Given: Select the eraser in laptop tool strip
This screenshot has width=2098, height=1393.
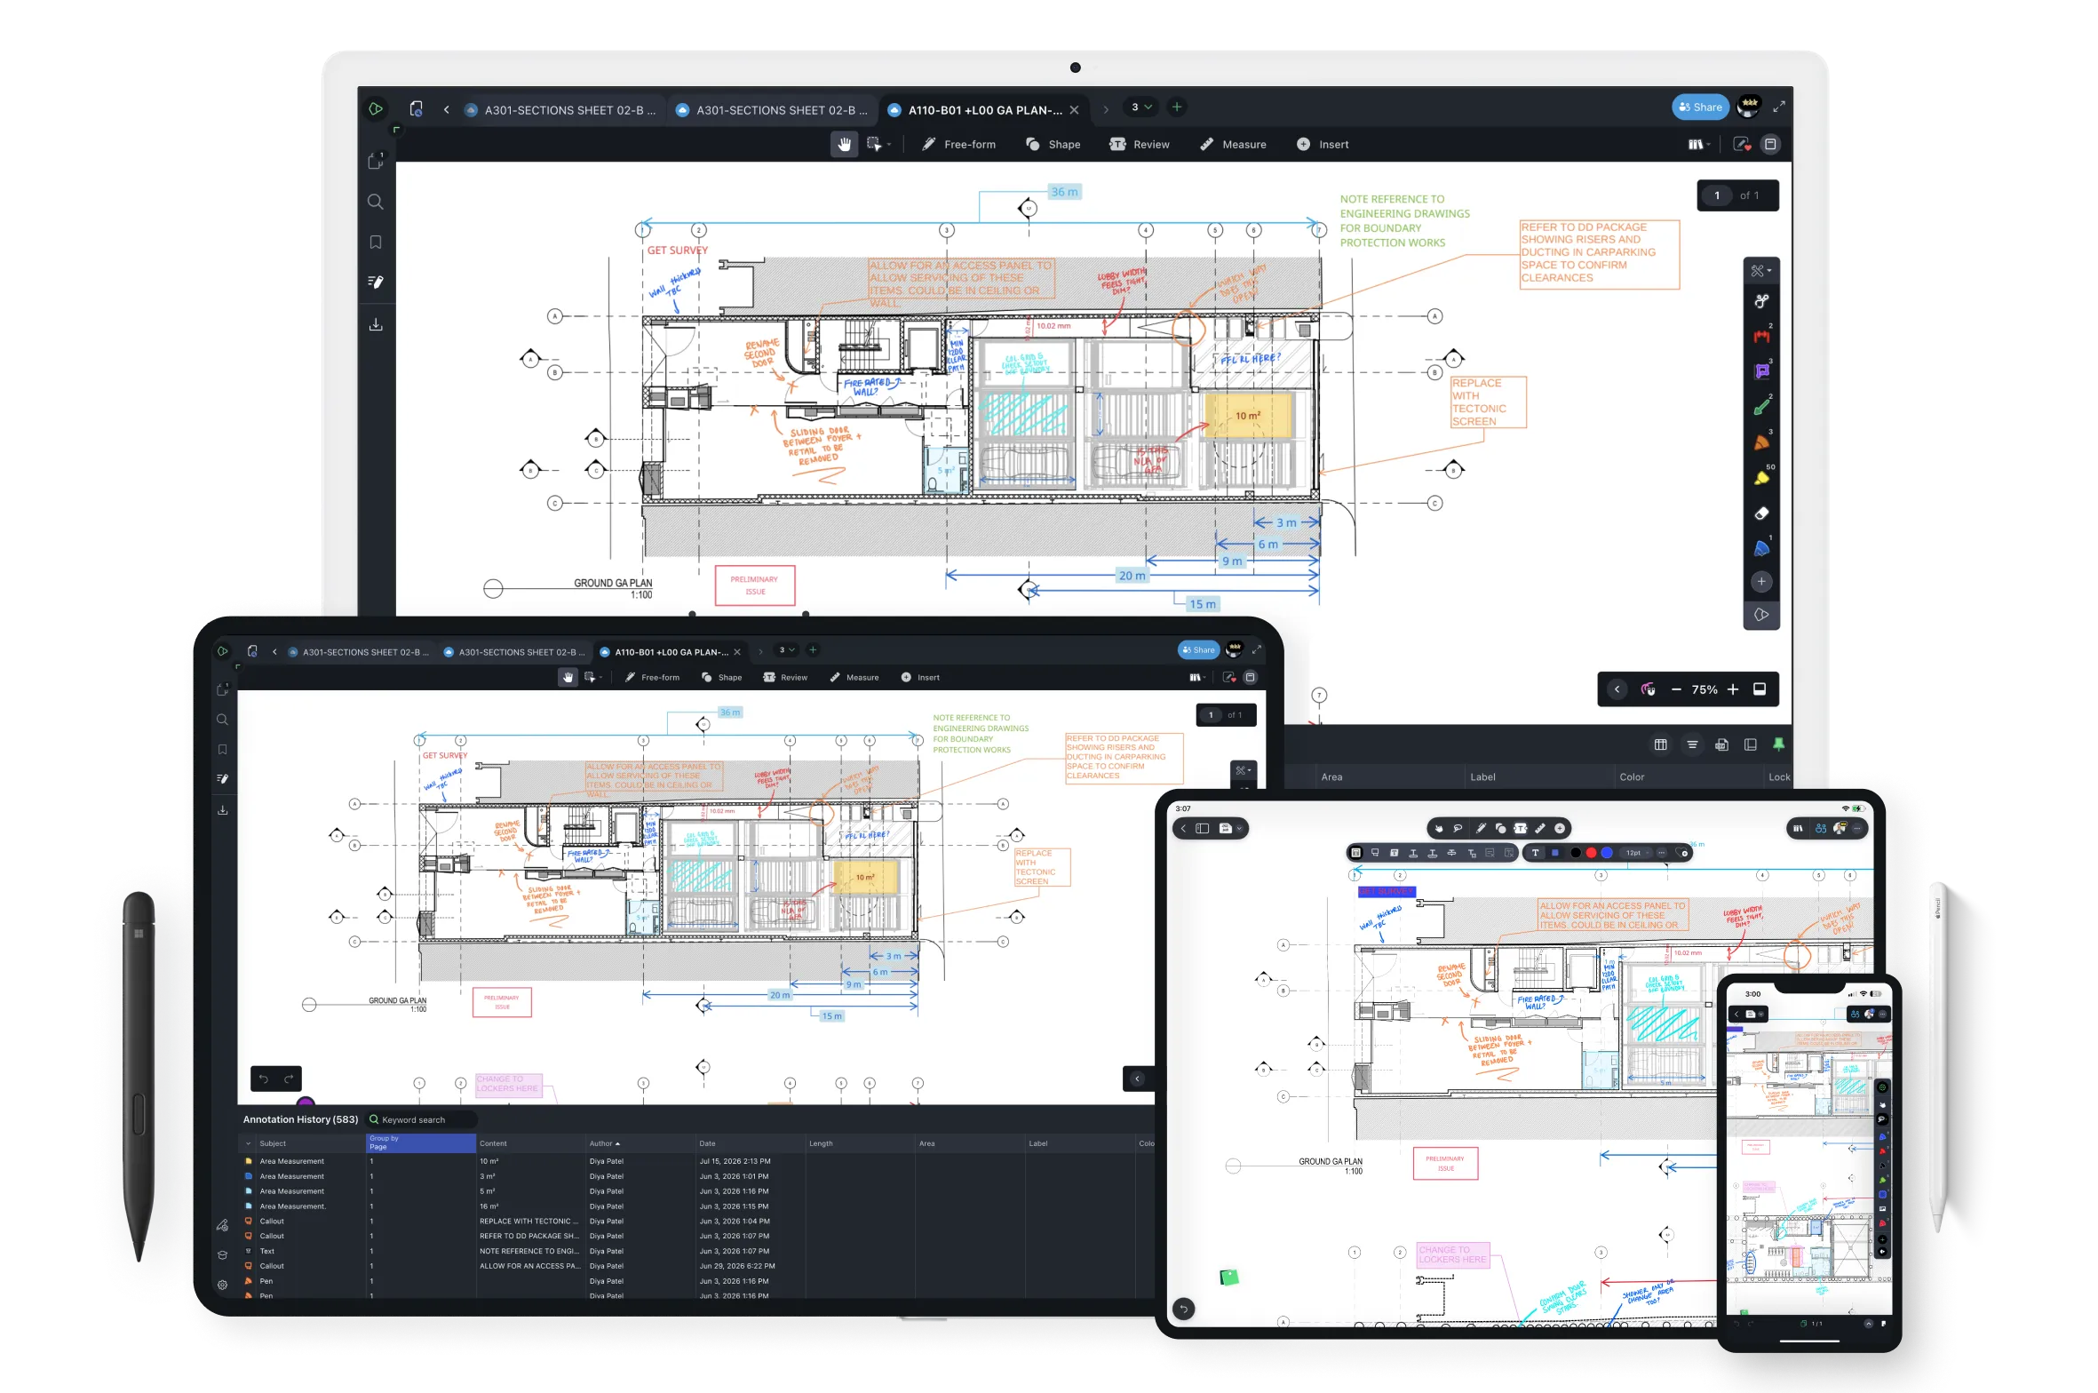Looking at the screenshot, I should click(x=1760, y=513).
